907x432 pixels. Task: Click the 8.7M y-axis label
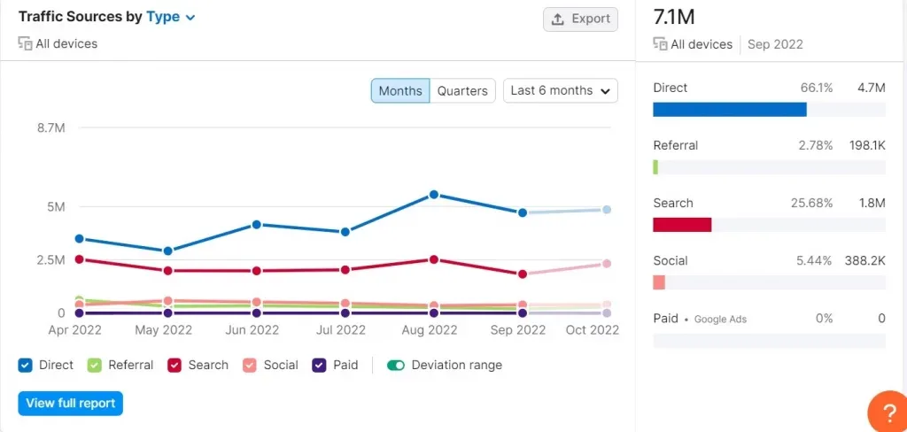[50, 127]
